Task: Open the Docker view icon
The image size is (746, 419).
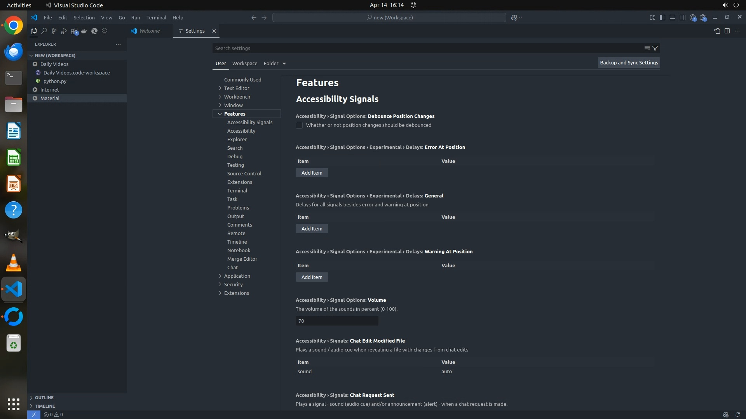Action: coord(84,31)
